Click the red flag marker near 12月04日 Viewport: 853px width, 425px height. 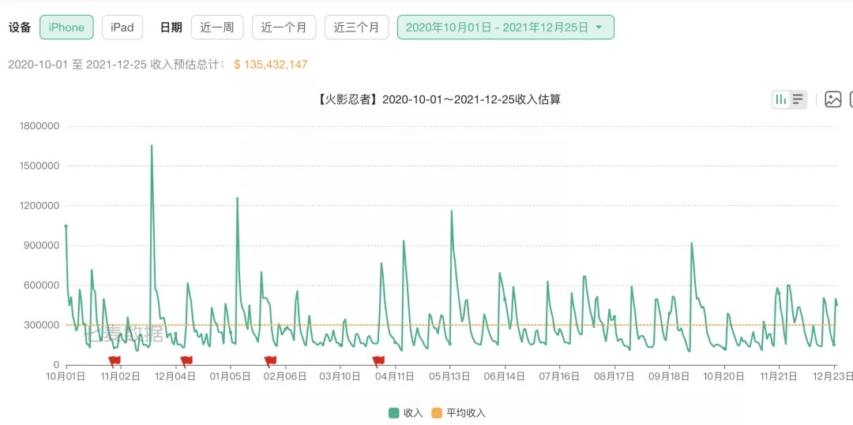click(x=186, y=361)
